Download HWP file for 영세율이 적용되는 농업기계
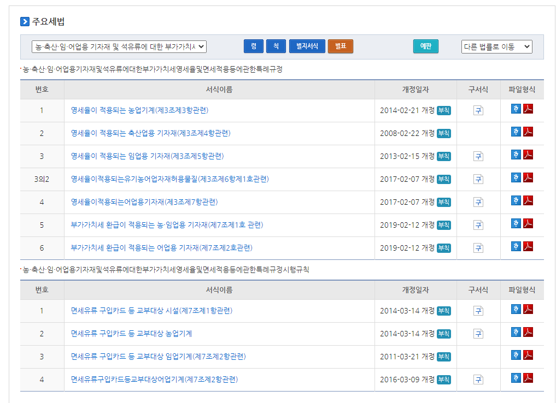The width and height of the screenshot is (556, 403). click(x=516, y=109)
